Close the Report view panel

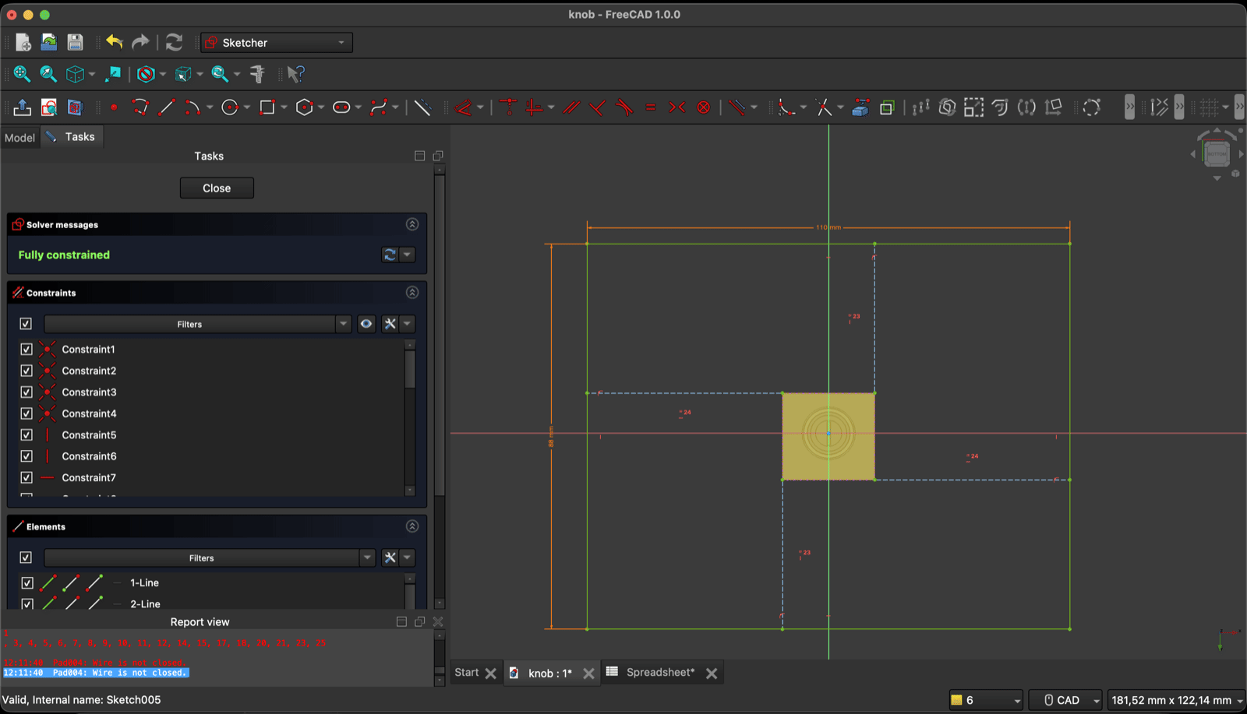pos(438,621)
